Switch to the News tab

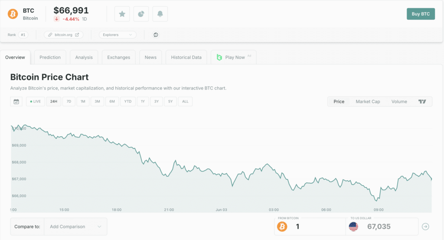[150, 58]
